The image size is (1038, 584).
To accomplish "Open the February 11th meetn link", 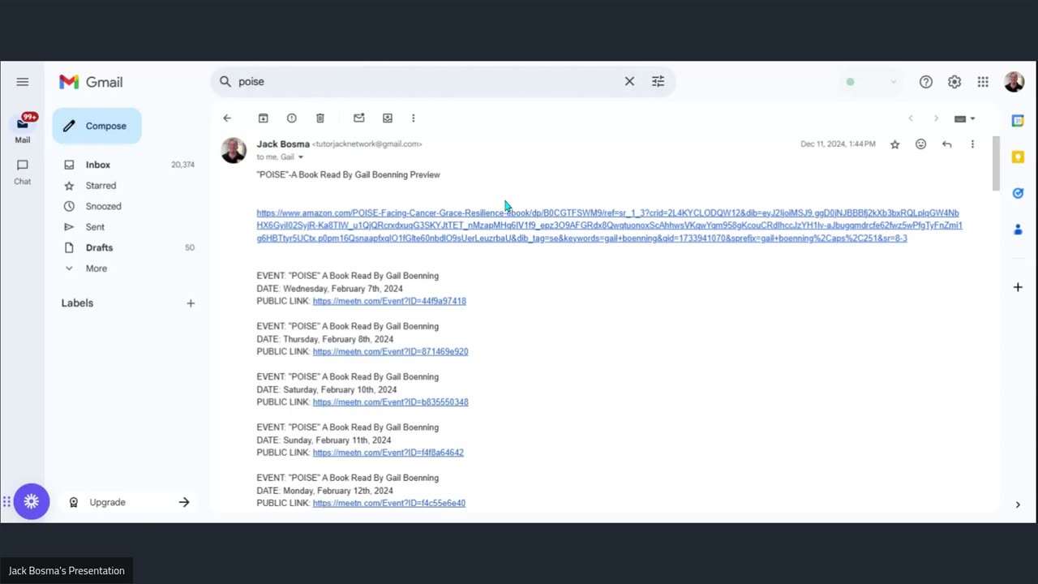I will click(x=388, y=453).
